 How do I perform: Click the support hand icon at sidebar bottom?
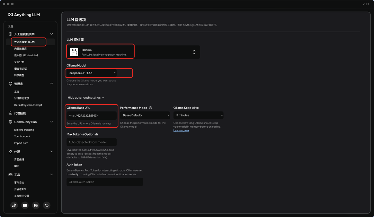point(14,205)
